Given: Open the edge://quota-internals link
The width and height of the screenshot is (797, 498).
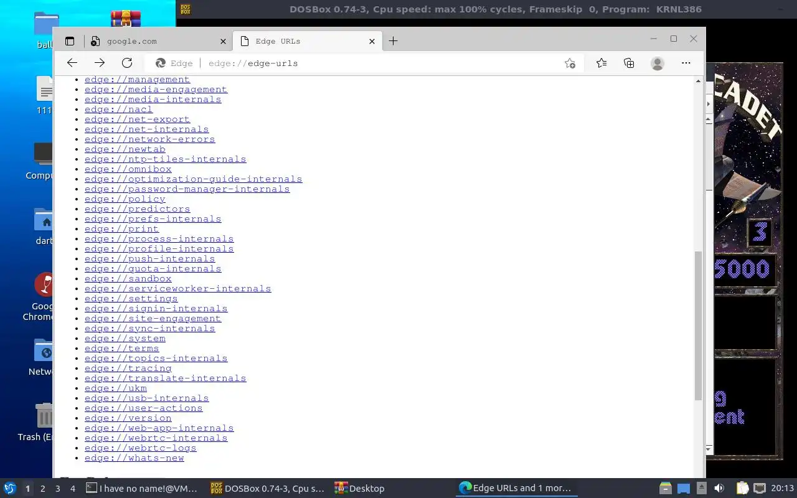Looking at the screenshot, I should point(153,268).
